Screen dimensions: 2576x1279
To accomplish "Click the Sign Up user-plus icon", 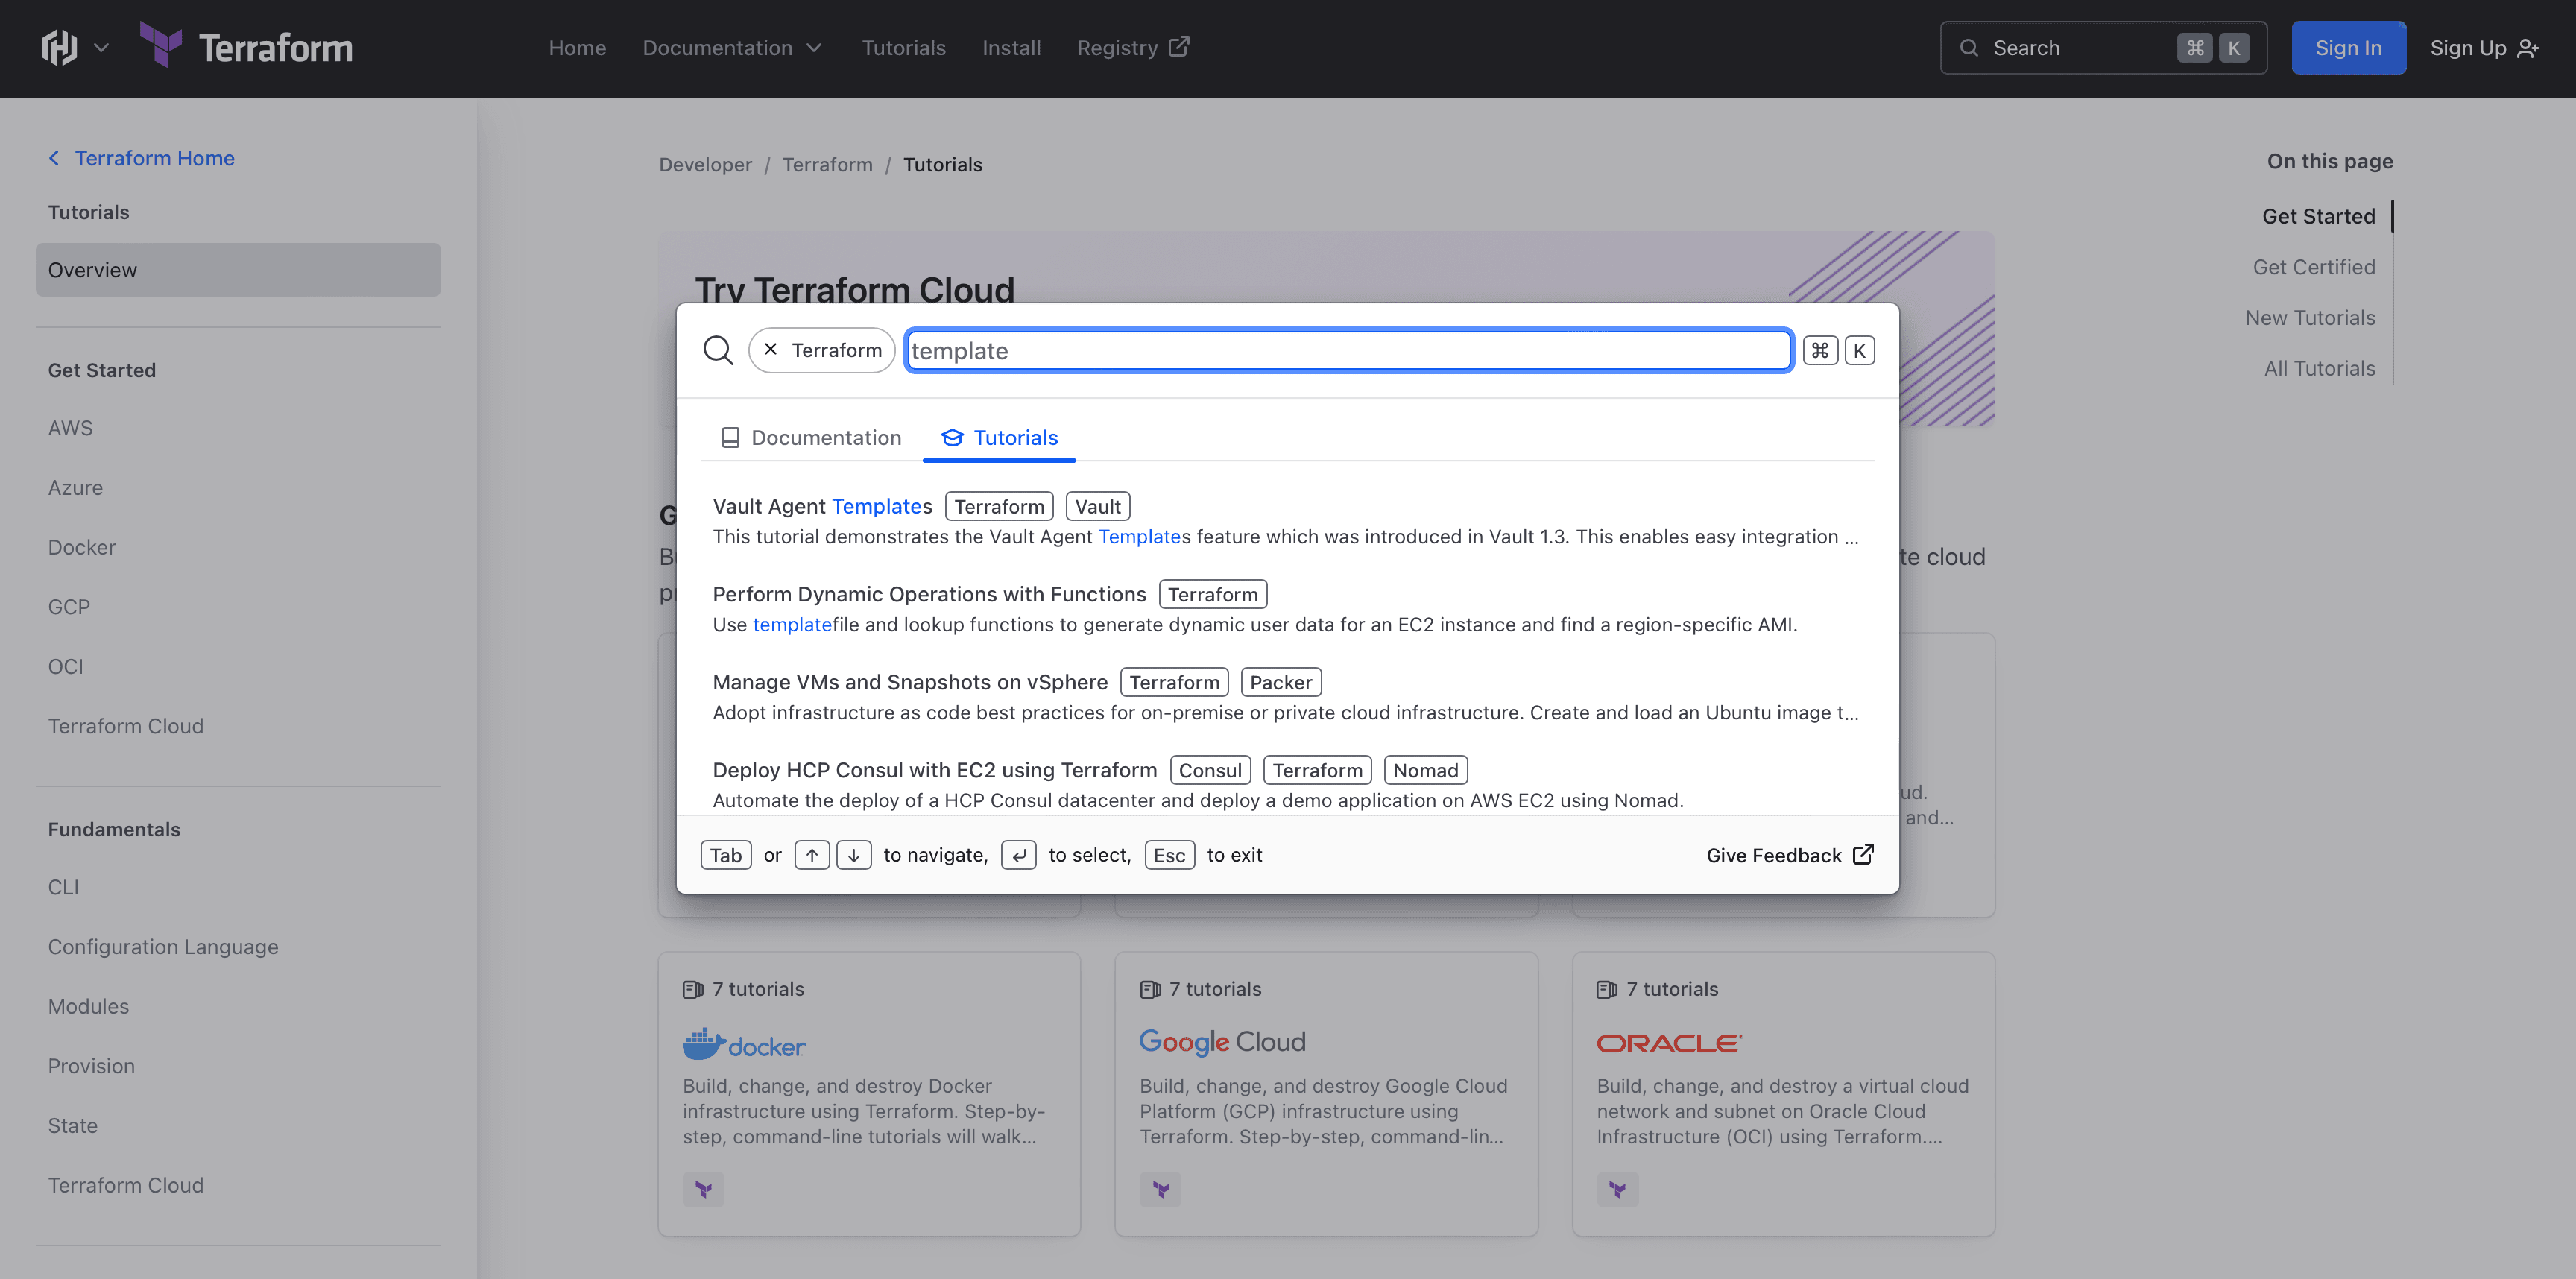I will [x=2528, y=48].
